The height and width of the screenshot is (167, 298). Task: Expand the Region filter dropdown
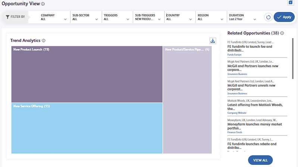tap(211, 17)
